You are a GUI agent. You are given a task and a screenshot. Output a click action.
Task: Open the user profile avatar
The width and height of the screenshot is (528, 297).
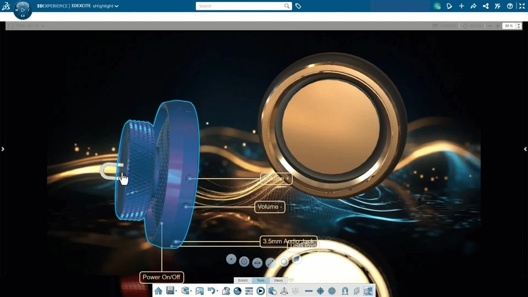(x=437, y=6)
